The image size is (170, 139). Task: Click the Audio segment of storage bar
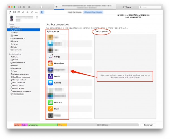18,125
